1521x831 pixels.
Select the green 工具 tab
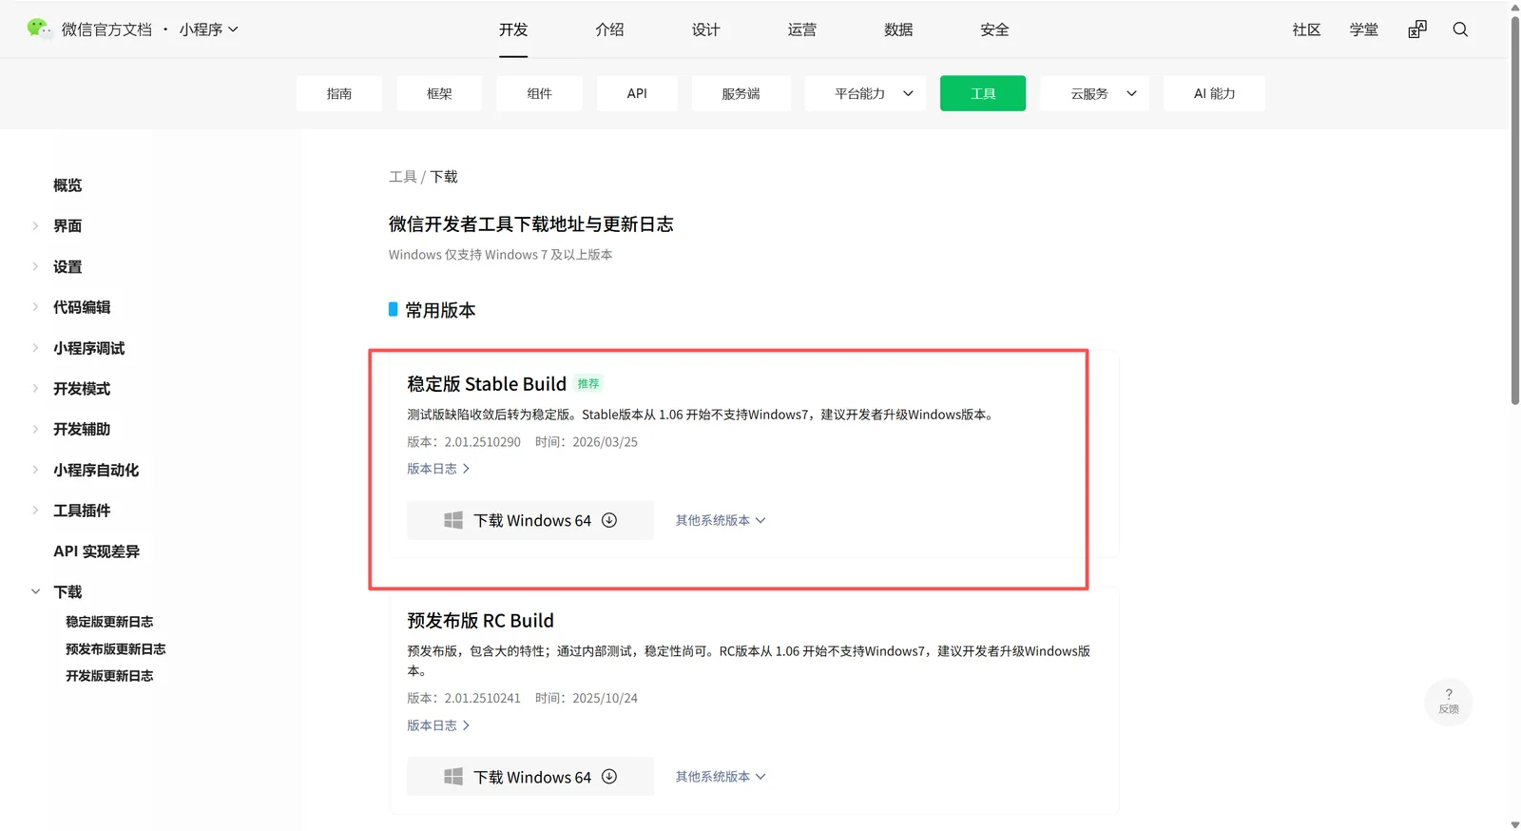pos(983,93)
